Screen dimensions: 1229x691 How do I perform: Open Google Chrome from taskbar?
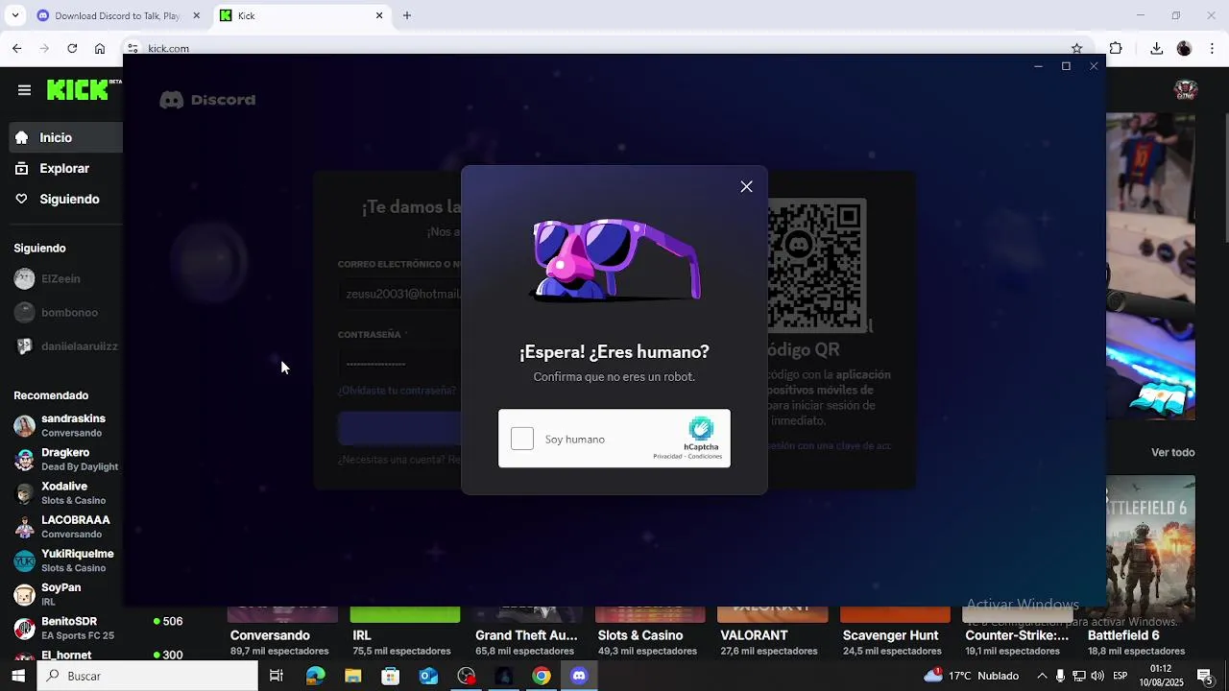[x=542, y=676]
